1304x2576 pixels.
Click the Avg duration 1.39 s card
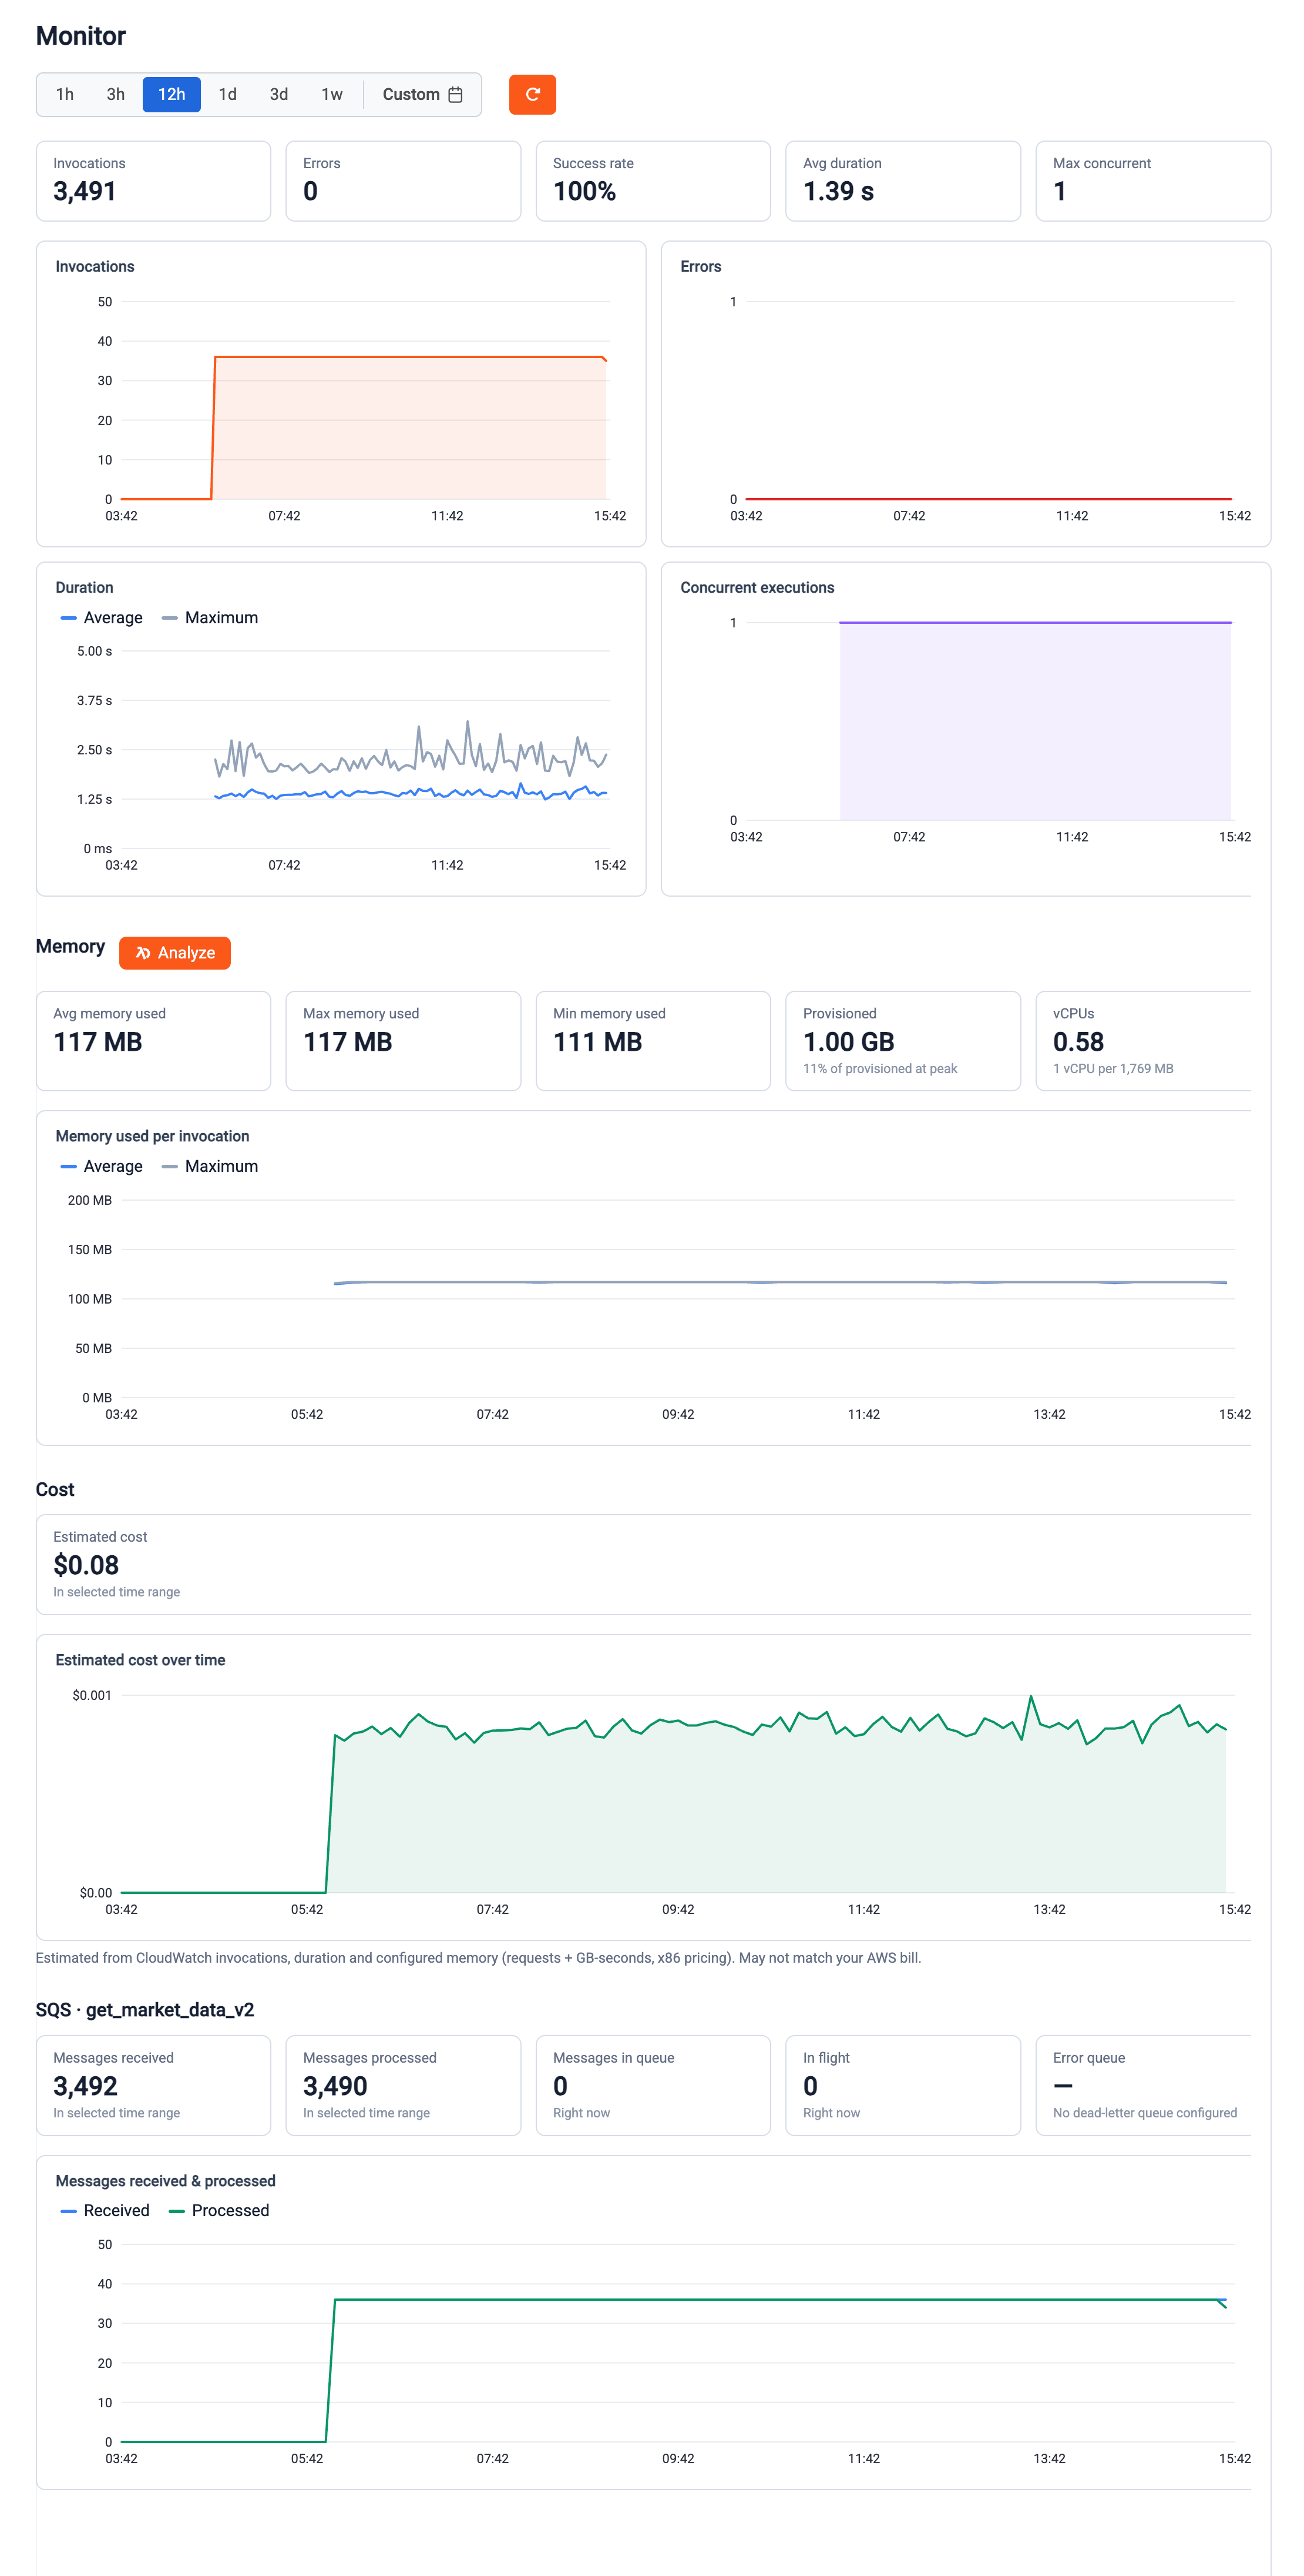click(903, 181)
